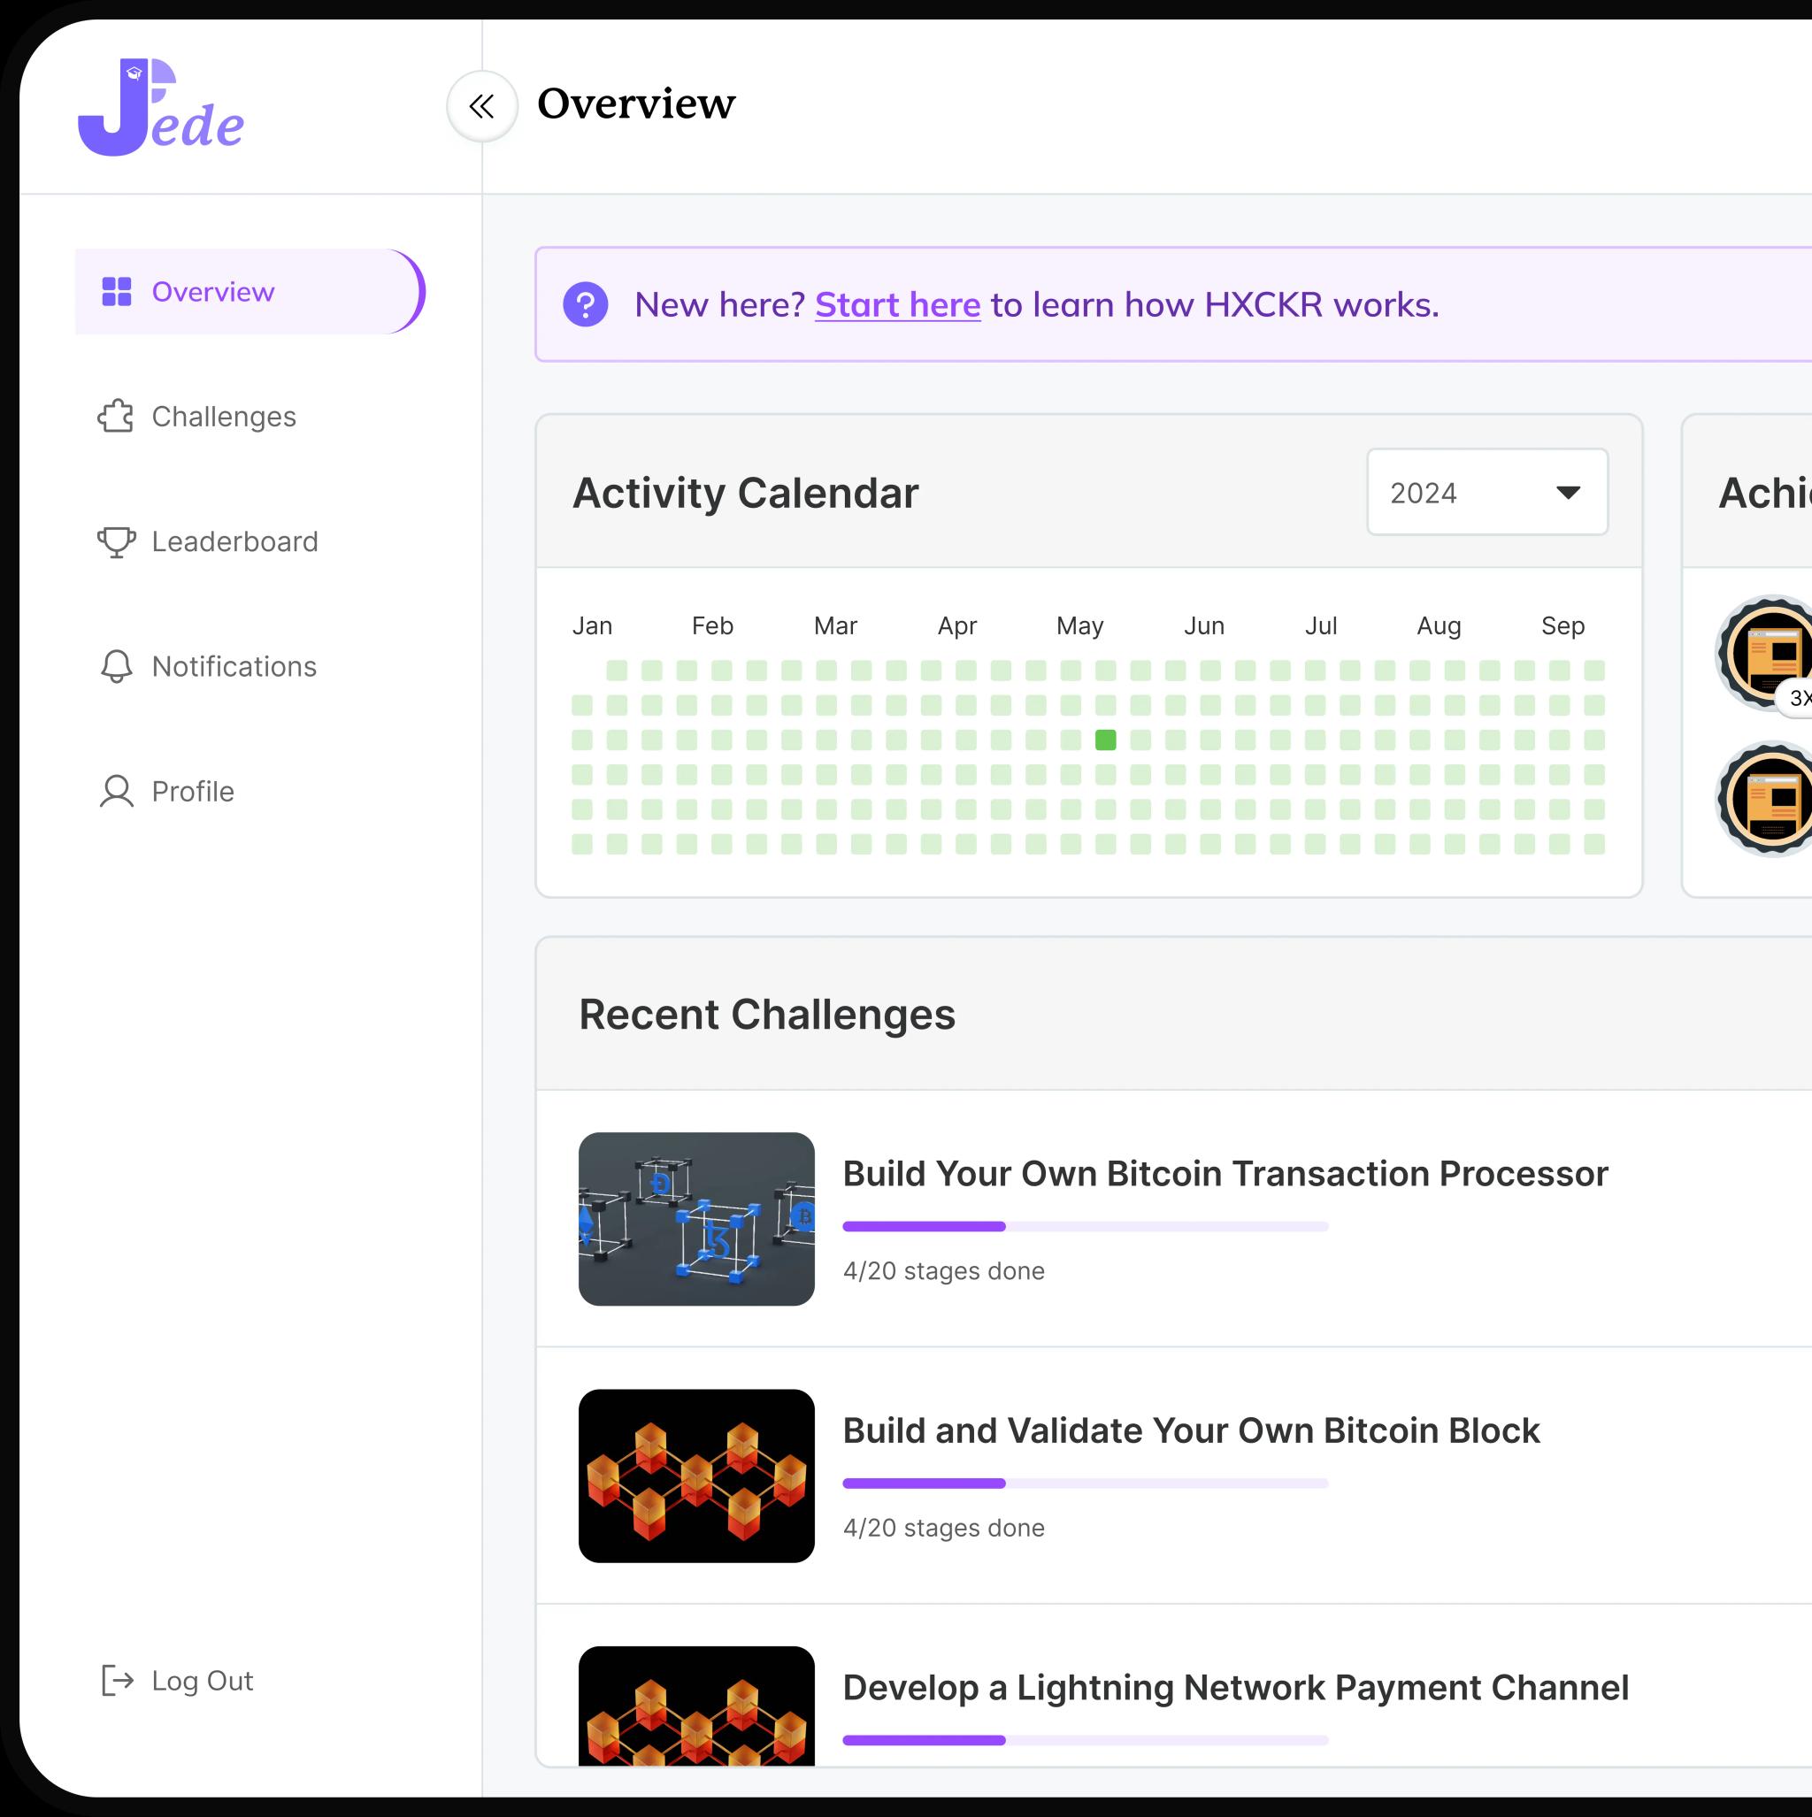Click the Bitcoin Transaction Processor thumbnail
Image resolution: width=1812 pixels, height=1817 pixels.
(x=695, y=1218)
